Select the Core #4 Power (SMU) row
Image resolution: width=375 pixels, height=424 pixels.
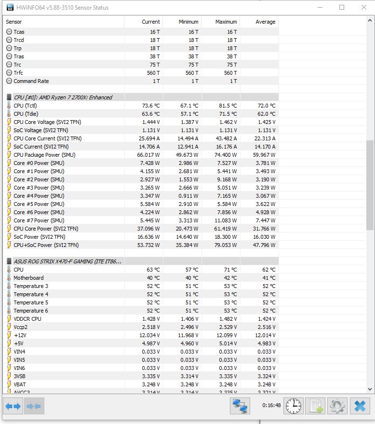coord(141,196)
